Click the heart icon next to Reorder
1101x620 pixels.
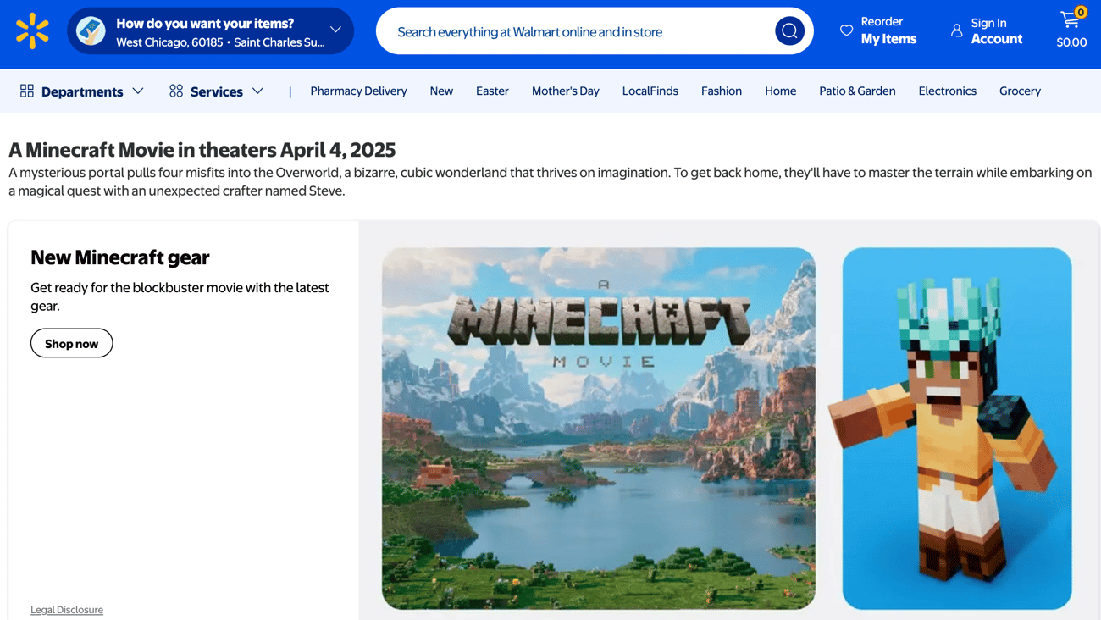click(845, 30)
